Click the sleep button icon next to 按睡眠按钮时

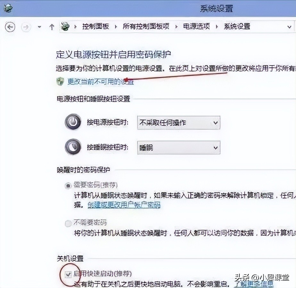click(x=73, y=147)
